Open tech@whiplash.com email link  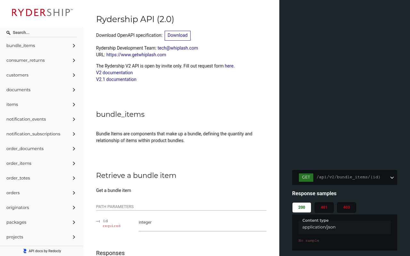click(178, 48)
